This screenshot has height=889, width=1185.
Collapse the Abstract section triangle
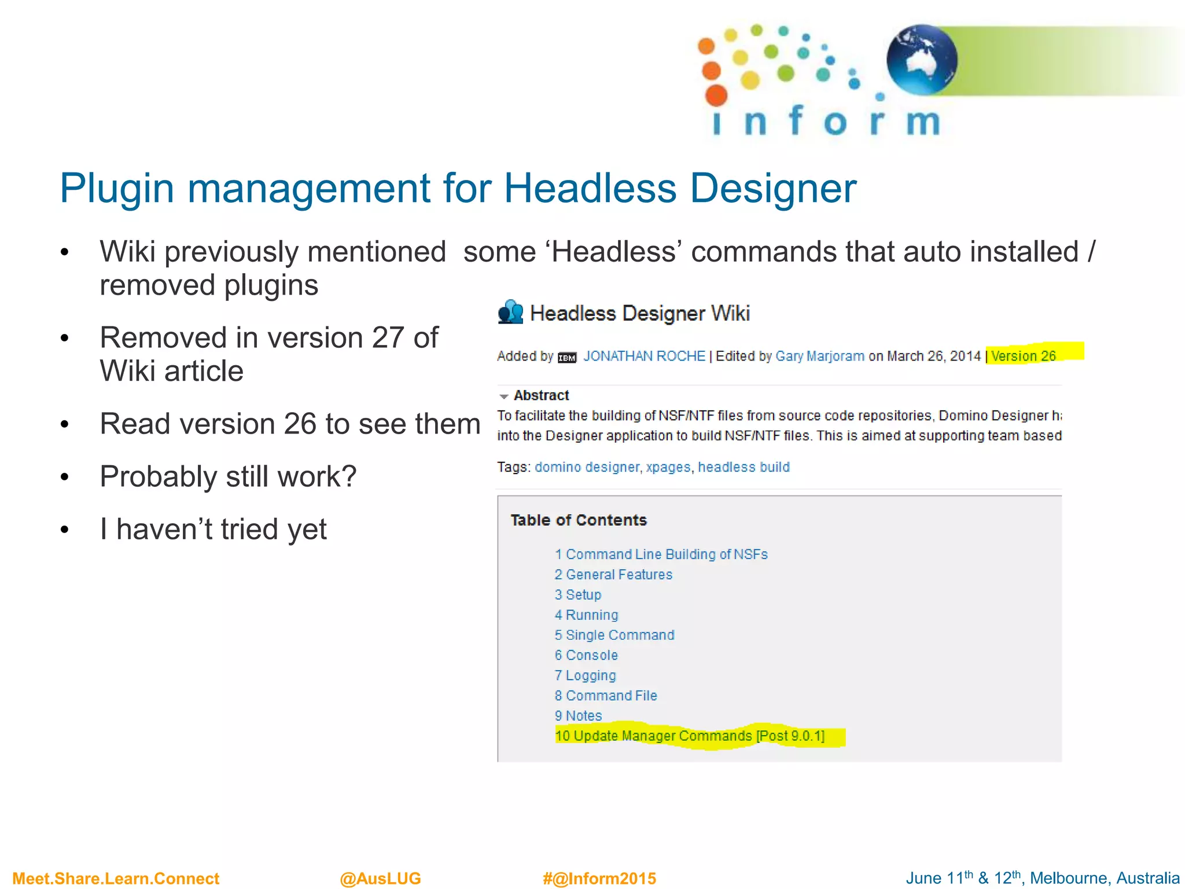[x=504, y=396]
